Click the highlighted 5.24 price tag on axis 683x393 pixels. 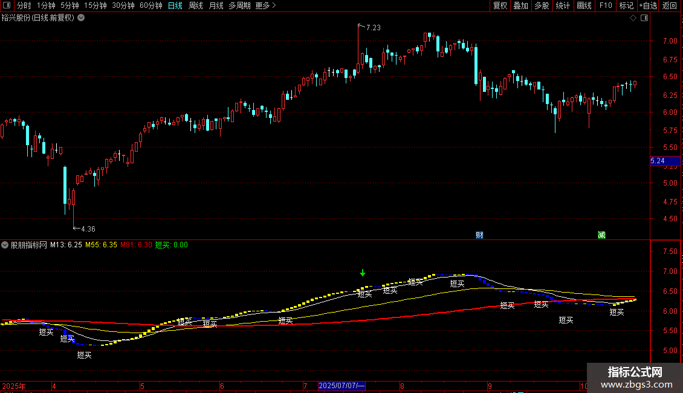pyautogui.click(x=665, y=161)
